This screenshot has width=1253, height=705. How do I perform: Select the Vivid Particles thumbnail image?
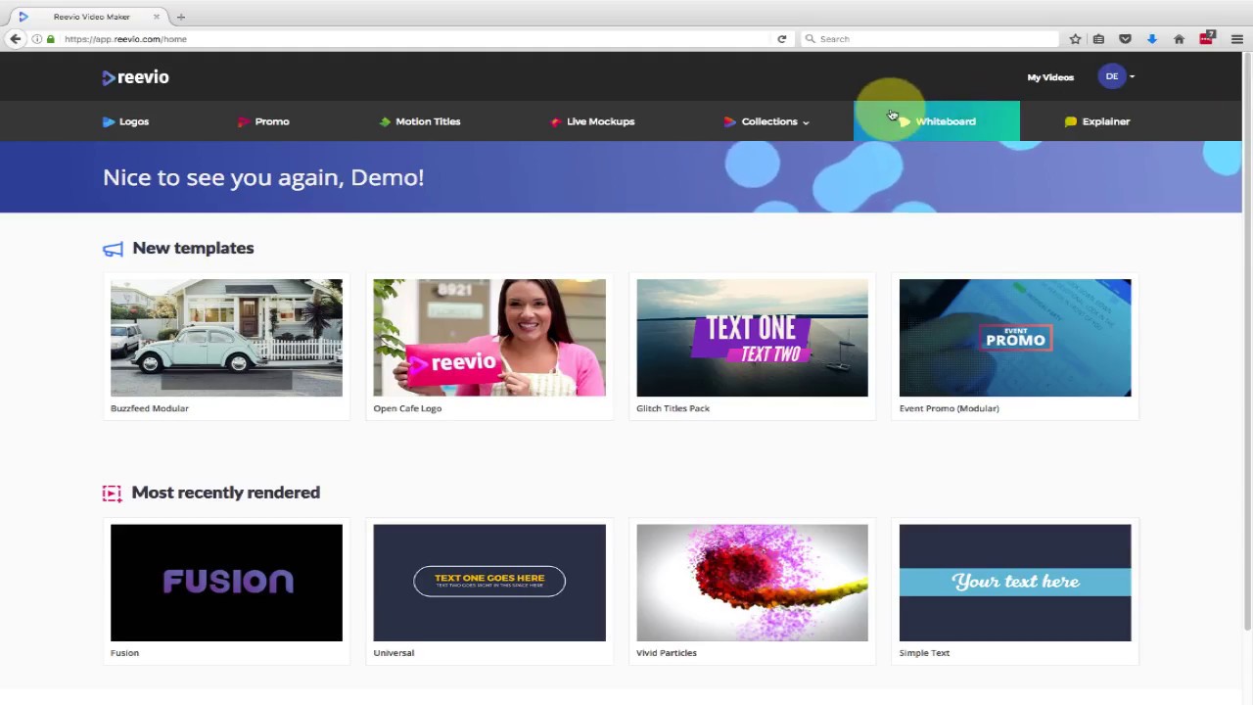752,583
